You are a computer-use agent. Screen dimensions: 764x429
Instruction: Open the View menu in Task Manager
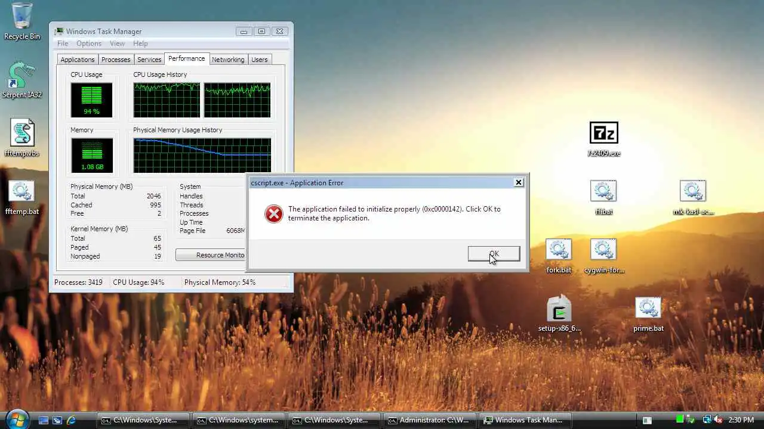coord(117,43)
